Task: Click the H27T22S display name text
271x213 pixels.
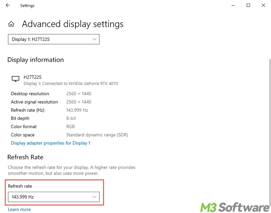Action: tap(33, 77)
